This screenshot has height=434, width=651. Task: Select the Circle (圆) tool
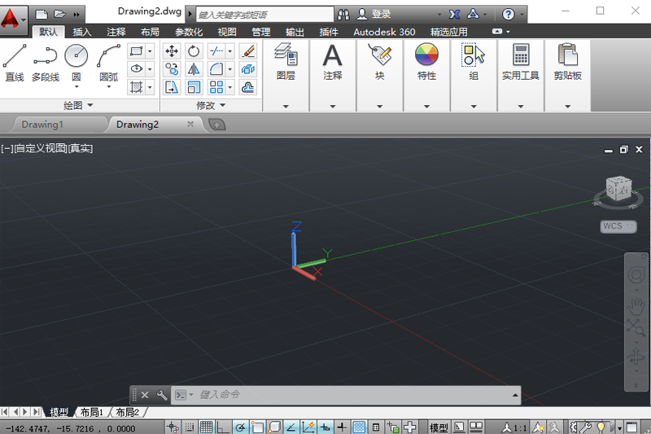(x=76, y=63)
